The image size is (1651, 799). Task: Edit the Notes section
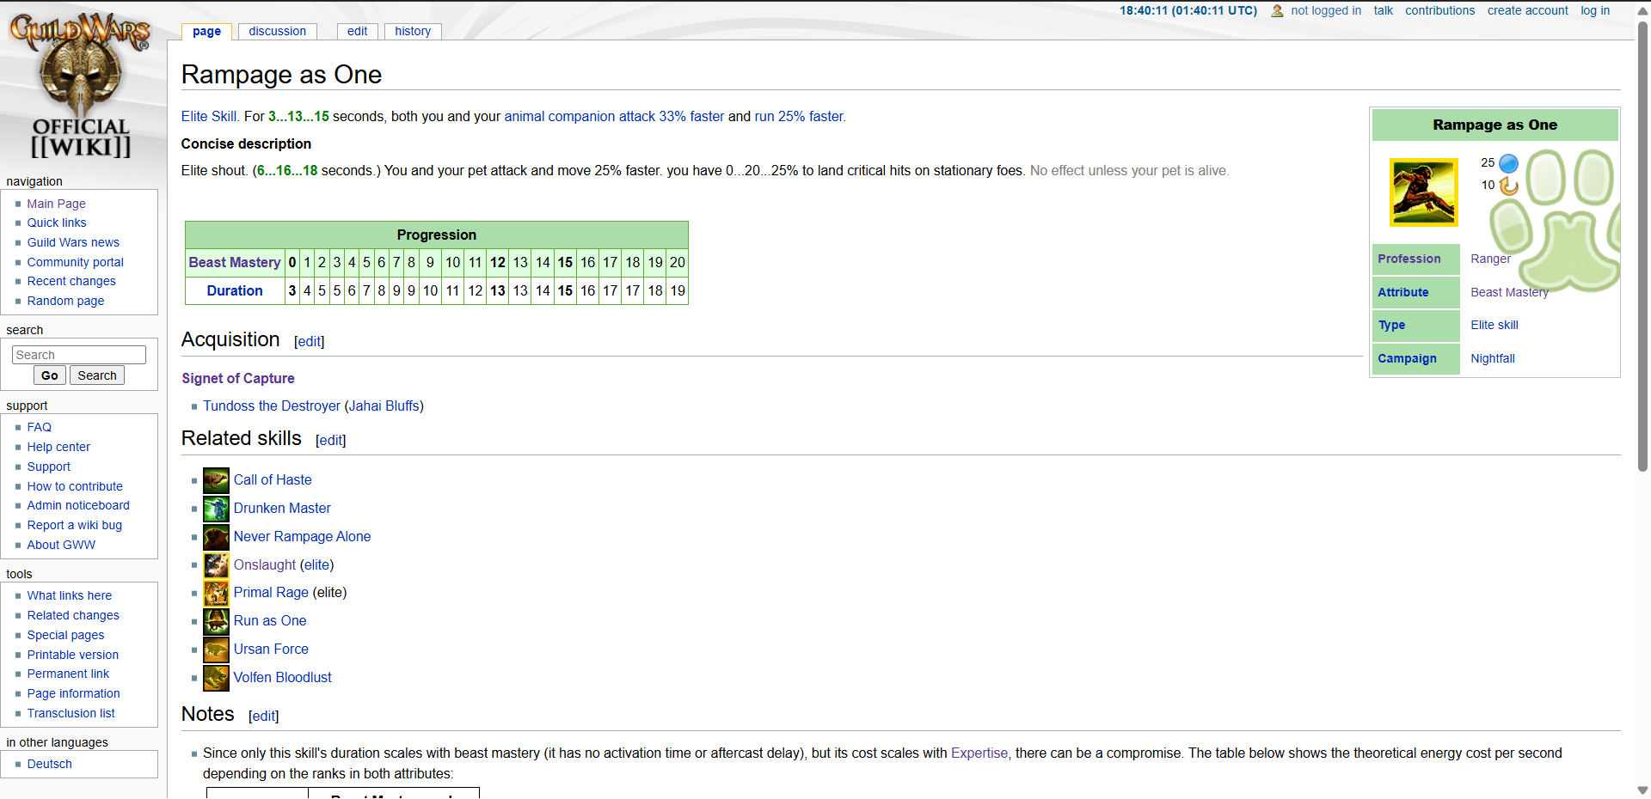(263, 716)
